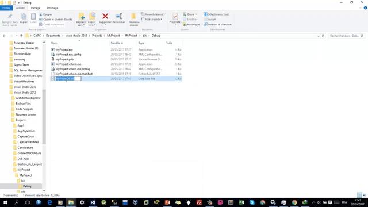Click Aucun selection command
This screenshot has height=207, width=368.
click(210, 19)
